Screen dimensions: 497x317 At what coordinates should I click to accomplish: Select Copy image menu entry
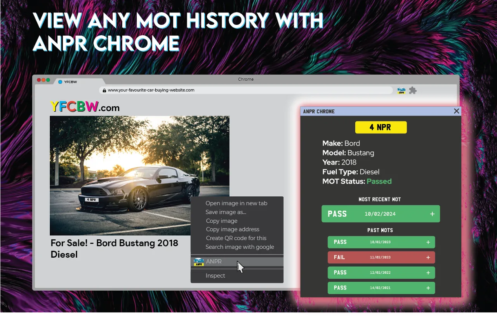tap(222, 221)
